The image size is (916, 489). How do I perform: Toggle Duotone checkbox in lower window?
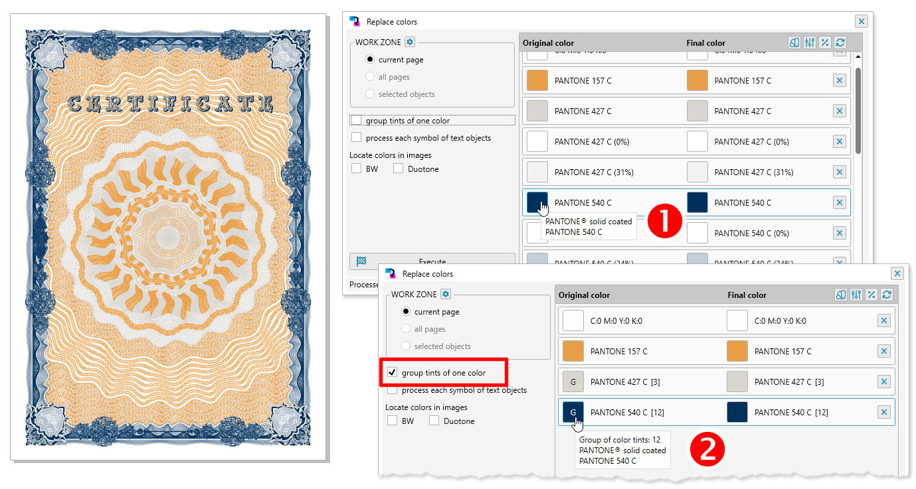tap(434, 421)
